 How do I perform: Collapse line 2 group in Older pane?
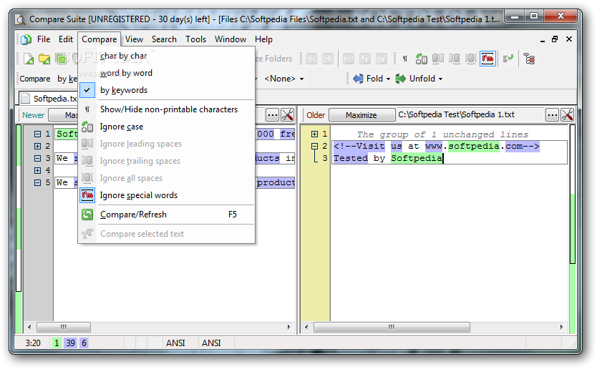pyautogui.click(x=314, y=146)
